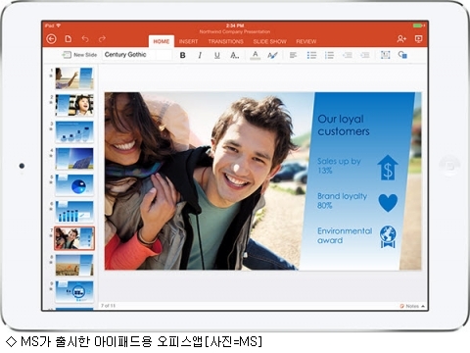Start presentation with slideshow icon
This screenshot has width=470, height=353.
(418, 39)
